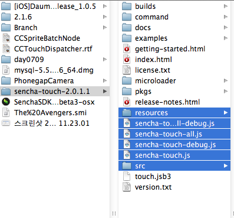Click the SenchaSDK beta3-osx app icon
This screenshot has width=234, height=218.
tap(6, 102)
